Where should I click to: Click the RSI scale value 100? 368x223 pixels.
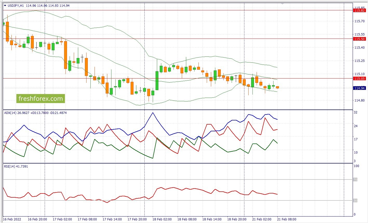(357, 166)
